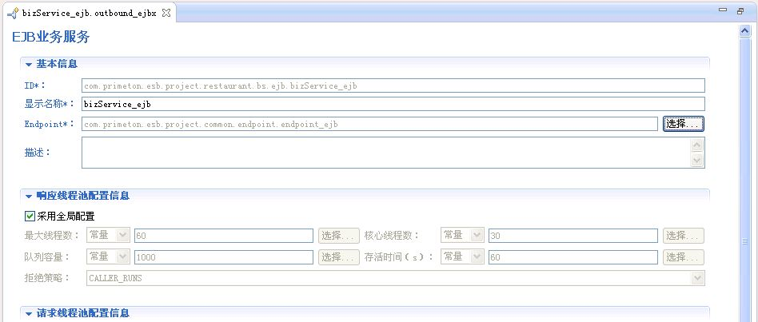
Task: Collapse the 响应线程池配置信息 section
Action: click(x=29, y=196)
